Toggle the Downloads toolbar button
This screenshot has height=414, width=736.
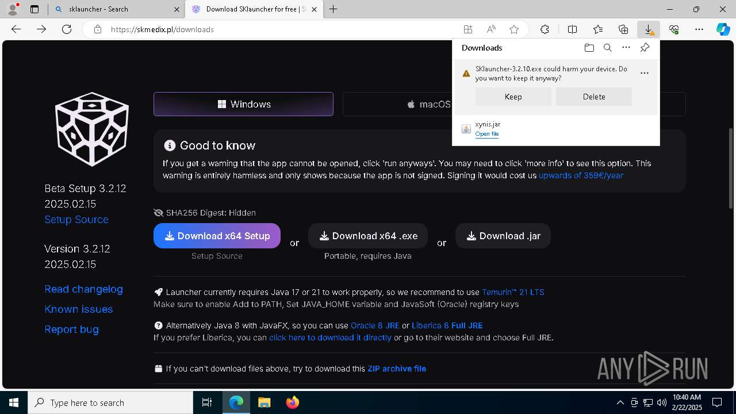point(649,29)
